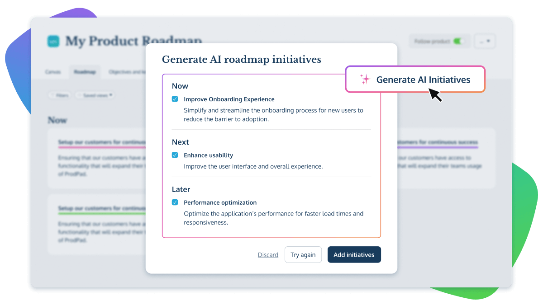Click the checkmark icon beside Performance optimization
This screenshot has height=305, width=543.
tap(175, 202)
